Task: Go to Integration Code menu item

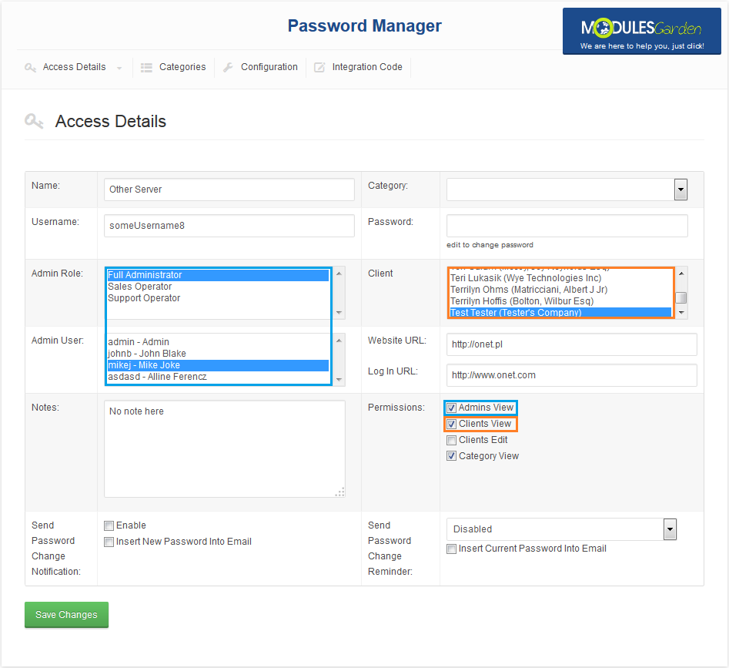Action: [x=367, y=67]
